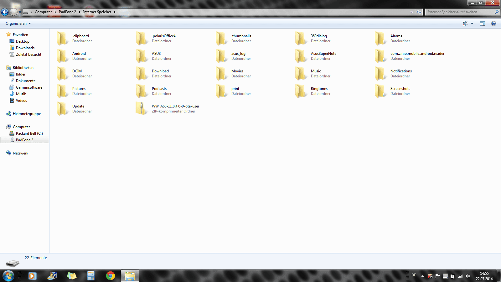The height and width of the screenshot is (282, 501).
Task: Refresh the Interner Speicher view
Action: [x=419, y=12]
